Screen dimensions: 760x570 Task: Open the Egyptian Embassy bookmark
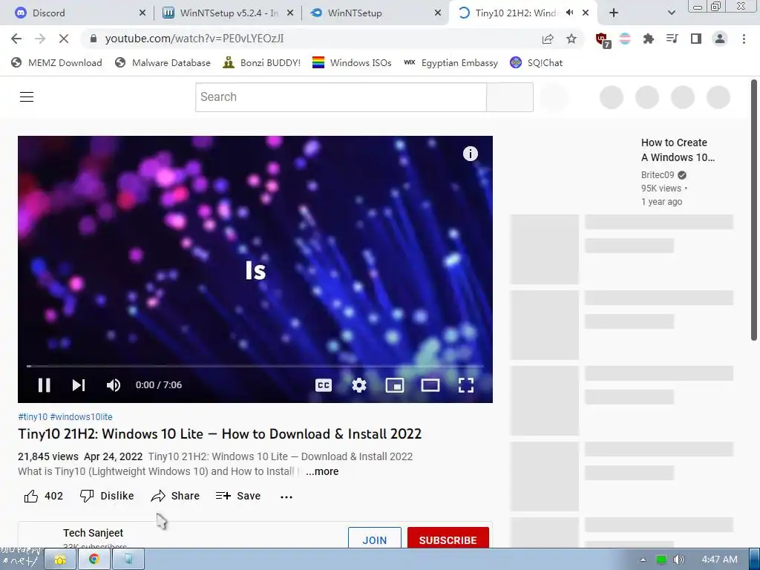click(x=451, y=62)
